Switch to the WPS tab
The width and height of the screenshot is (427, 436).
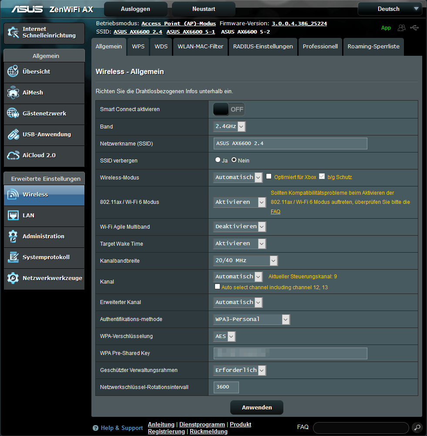click(138, 47)
